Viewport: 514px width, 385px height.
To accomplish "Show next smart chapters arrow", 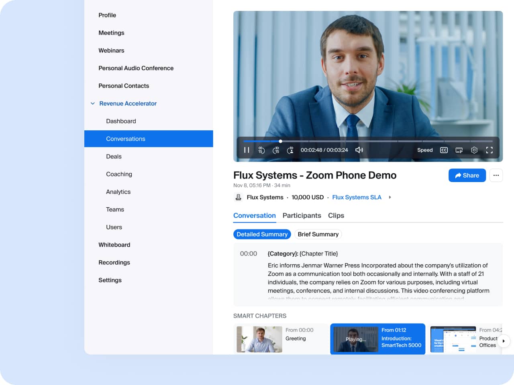I will point(504,341).
